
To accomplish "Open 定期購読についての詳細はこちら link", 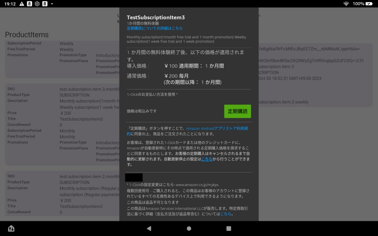I will 155,28.
